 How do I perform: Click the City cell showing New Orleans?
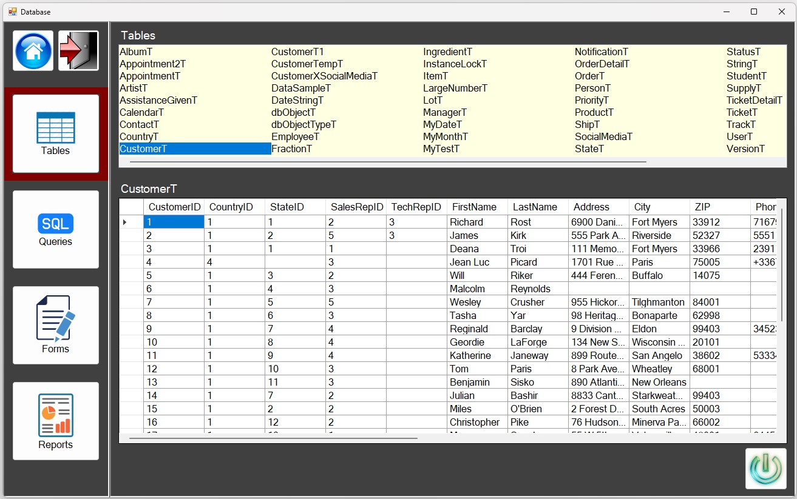coord(659,382)
